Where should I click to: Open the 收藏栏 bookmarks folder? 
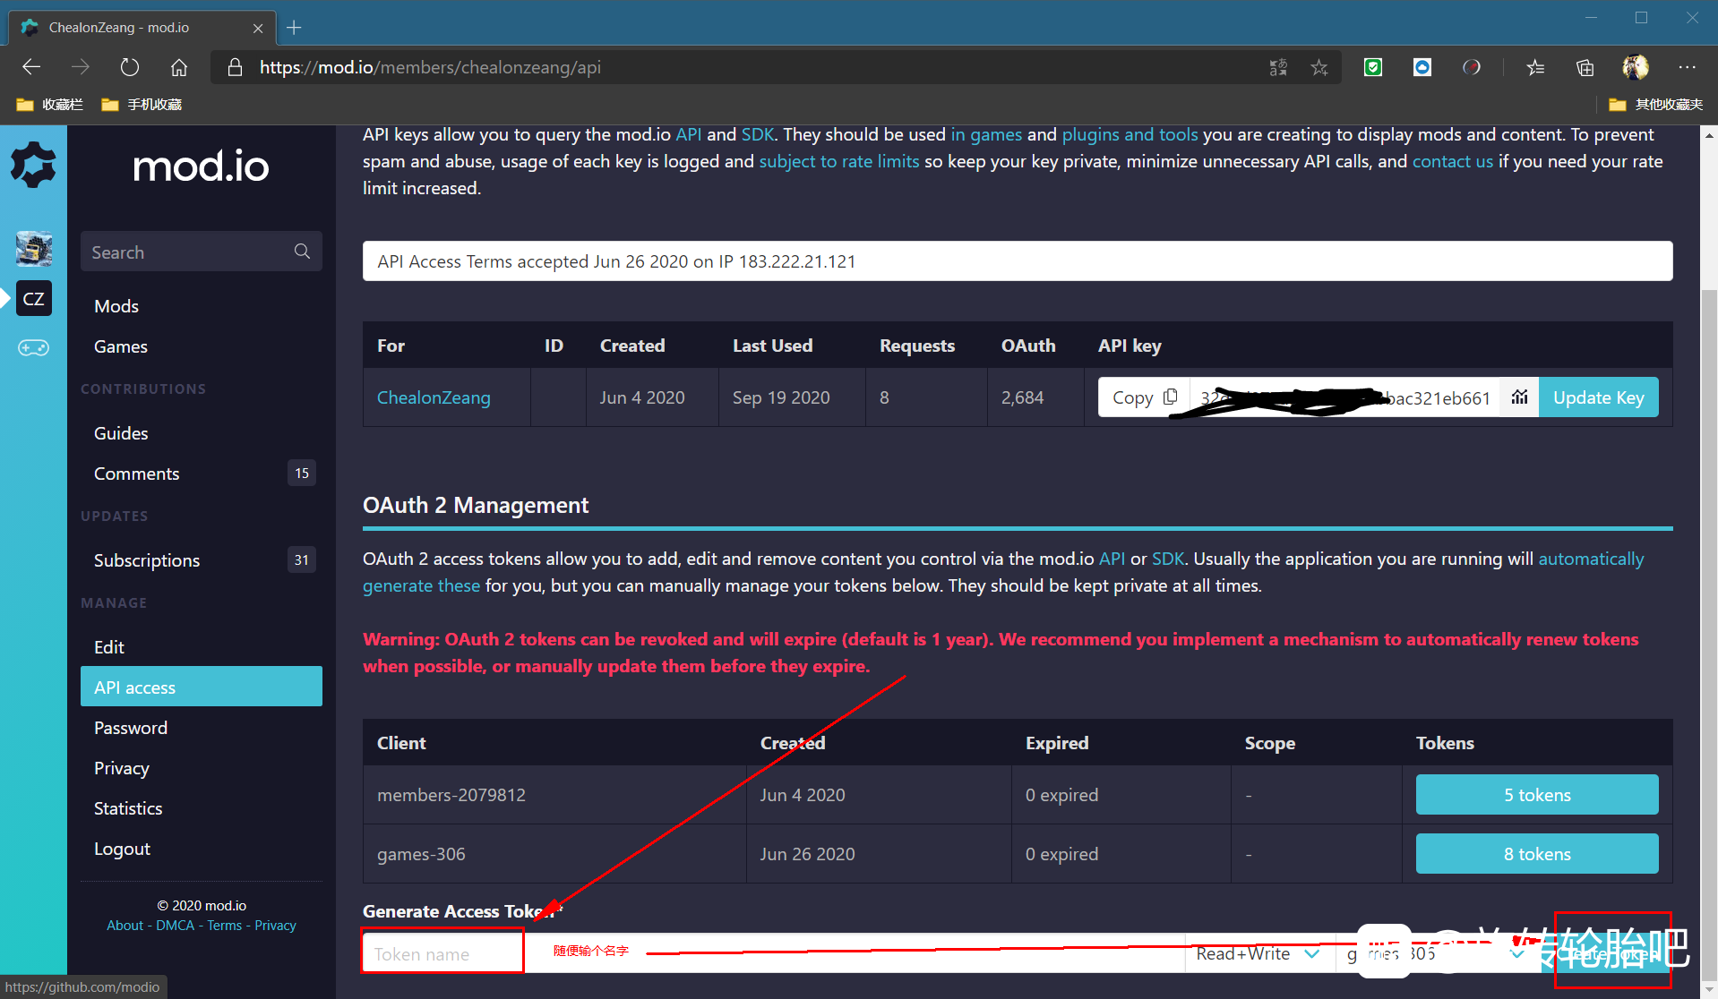click(50, 105)
